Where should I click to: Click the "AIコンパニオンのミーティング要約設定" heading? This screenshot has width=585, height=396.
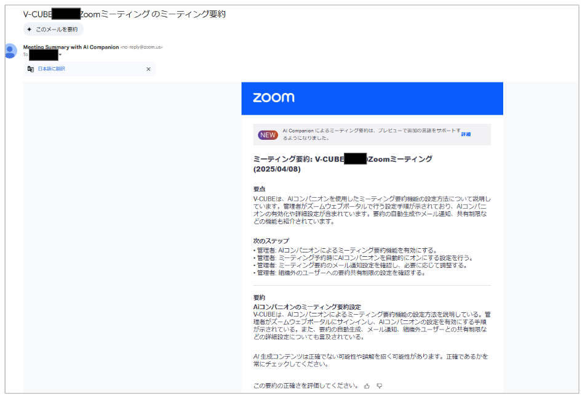click(x=307, y=307)
